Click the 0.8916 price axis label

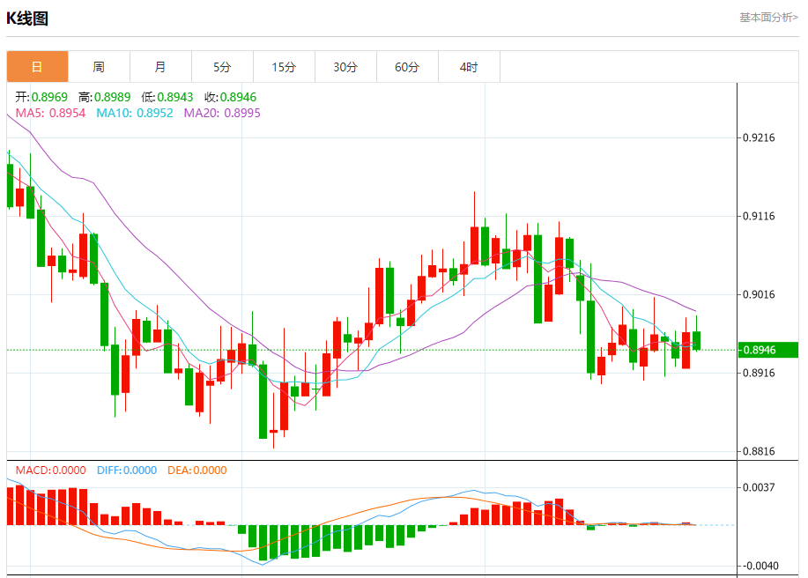pyautogui.click(x=759, y=373)
